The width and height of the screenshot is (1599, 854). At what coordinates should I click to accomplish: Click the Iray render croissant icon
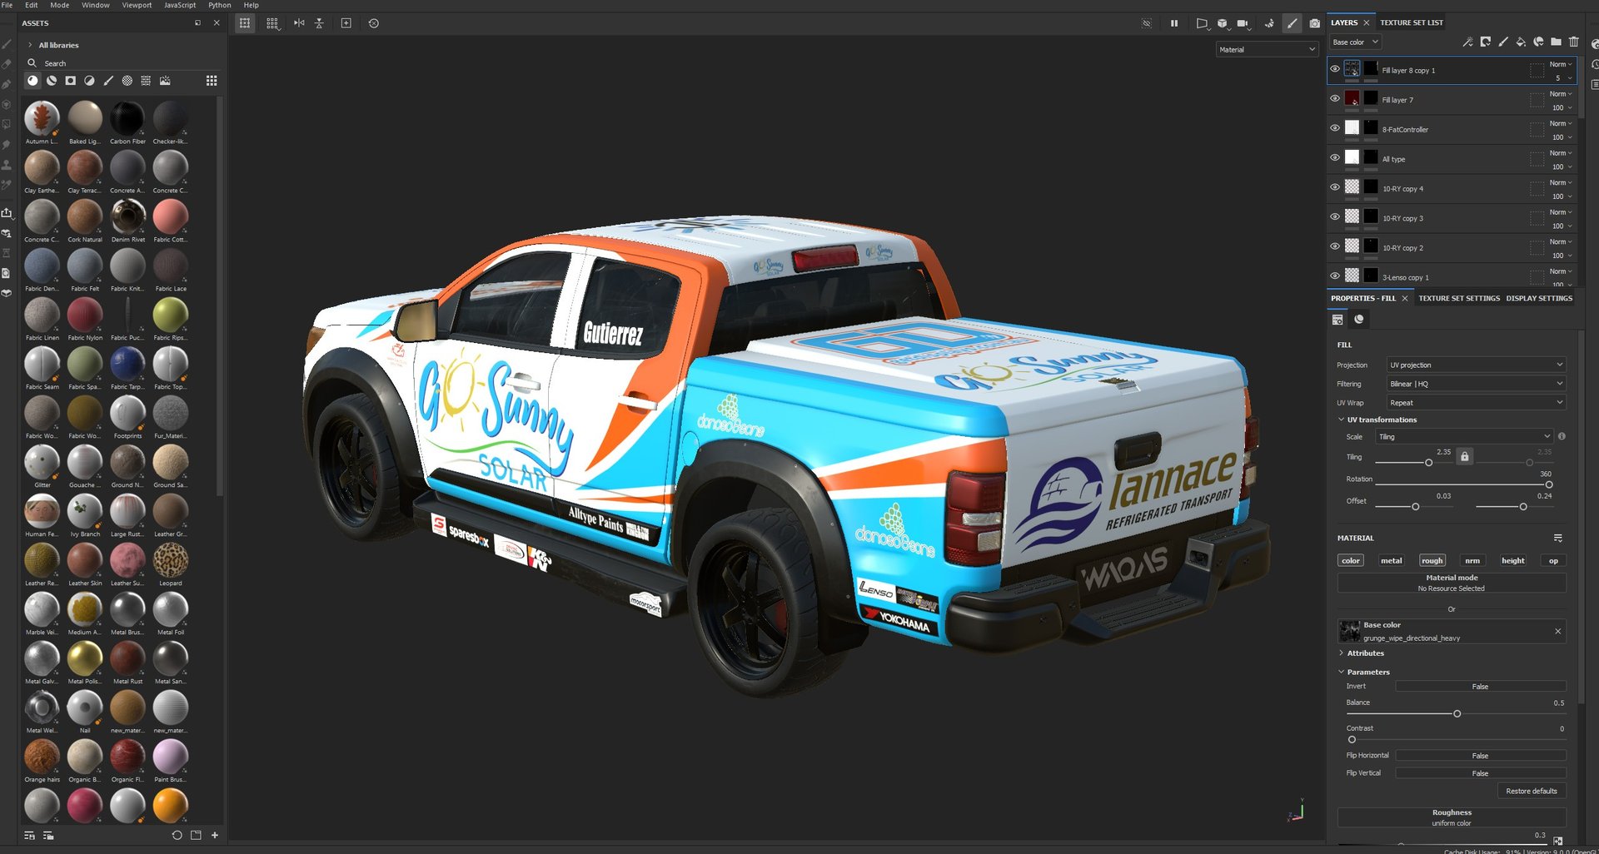point(1269,23)
